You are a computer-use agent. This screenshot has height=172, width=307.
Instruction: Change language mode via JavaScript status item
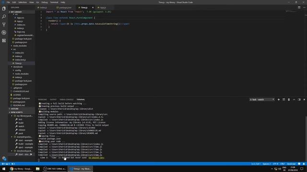291,164
